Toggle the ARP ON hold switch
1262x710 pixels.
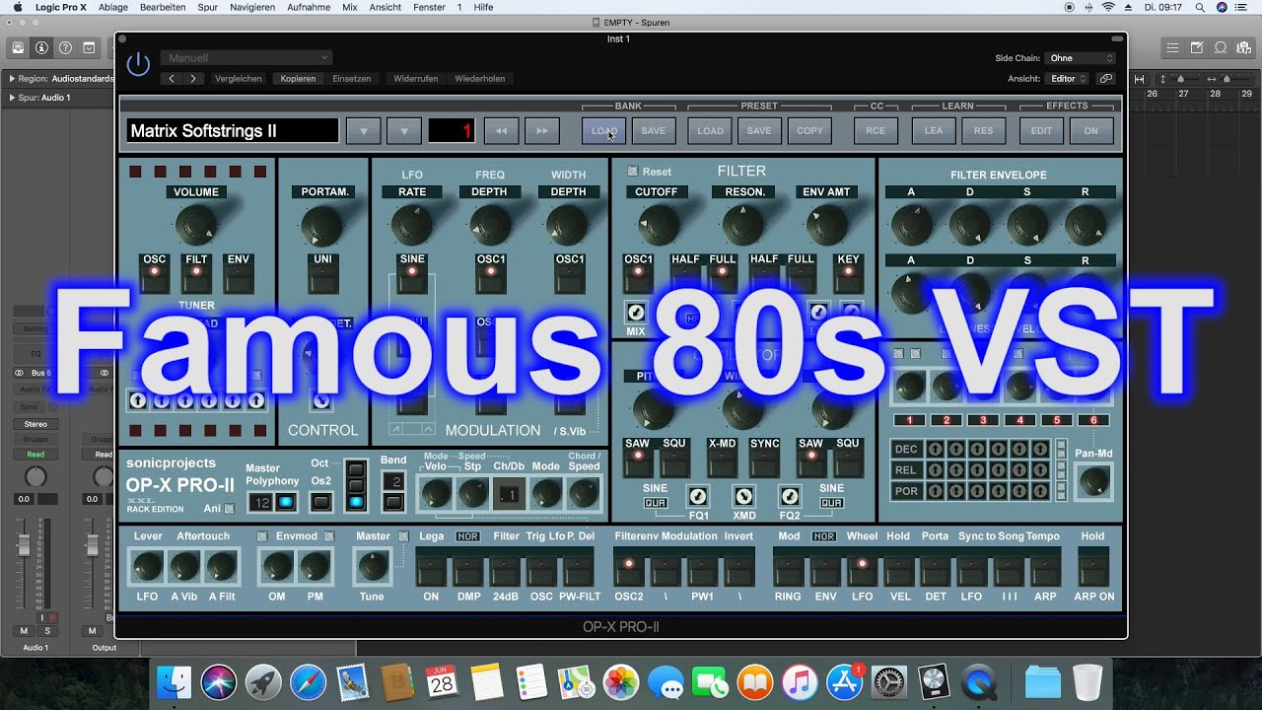click(x=1092, y=572)
